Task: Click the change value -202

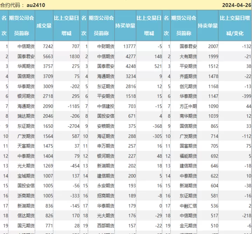Action: pos(75,87)
